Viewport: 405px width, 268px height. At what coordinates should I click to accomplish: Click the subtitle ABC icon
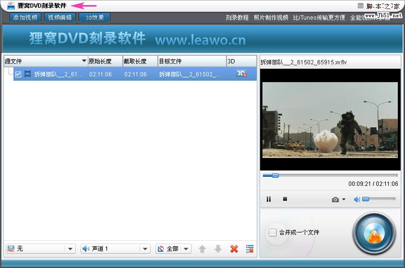click(x=11, y=249)
